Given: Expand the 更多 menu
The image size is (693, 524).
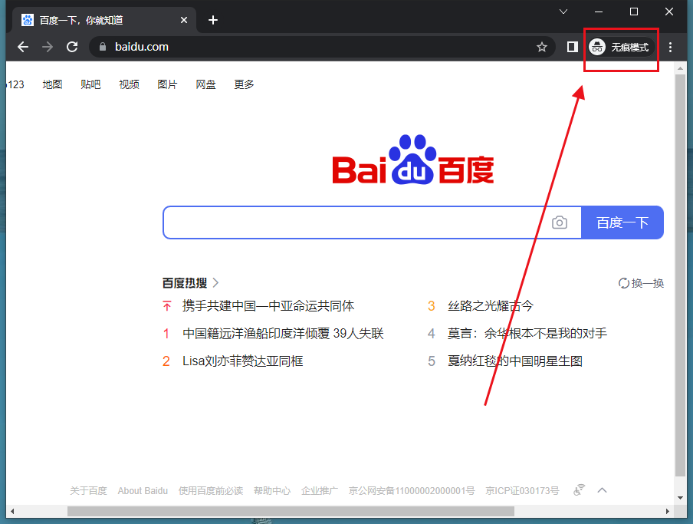Looking at the screenshot, I should point(244,84).
